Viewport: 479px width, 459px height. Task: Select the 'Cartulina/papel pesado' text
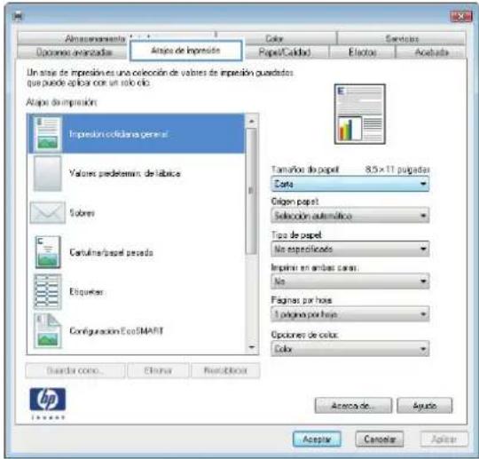(111, 252)
